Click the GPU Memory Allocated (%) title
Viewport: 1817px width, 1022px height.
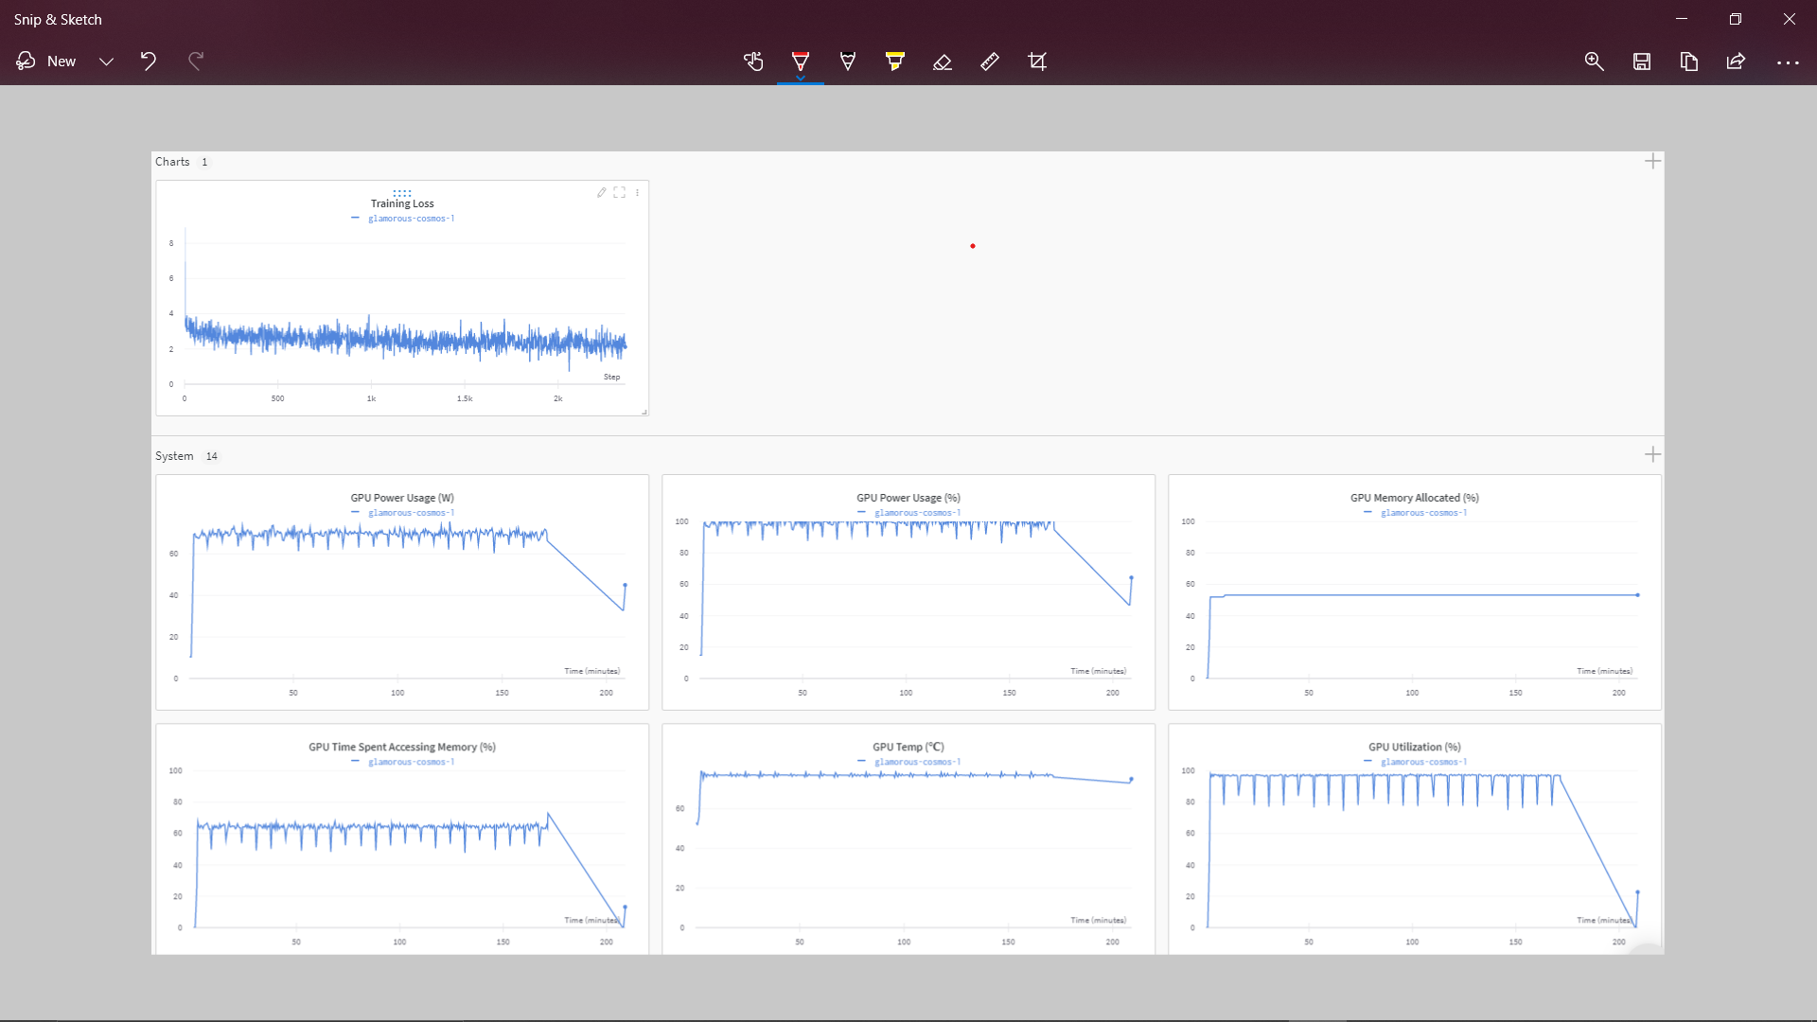click(1415, 498)
